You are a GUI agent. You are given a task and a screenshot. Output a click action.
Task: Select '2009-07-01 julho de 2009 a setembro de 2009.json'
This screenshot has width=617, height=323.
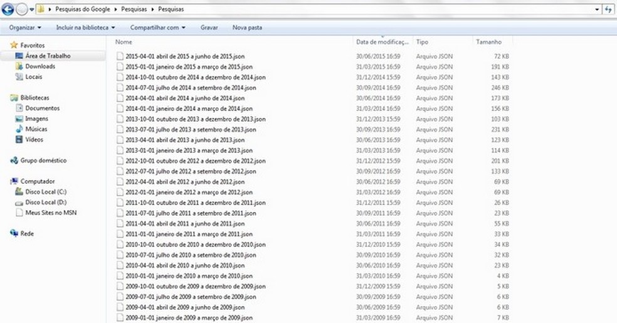click(x=191, y=297)
